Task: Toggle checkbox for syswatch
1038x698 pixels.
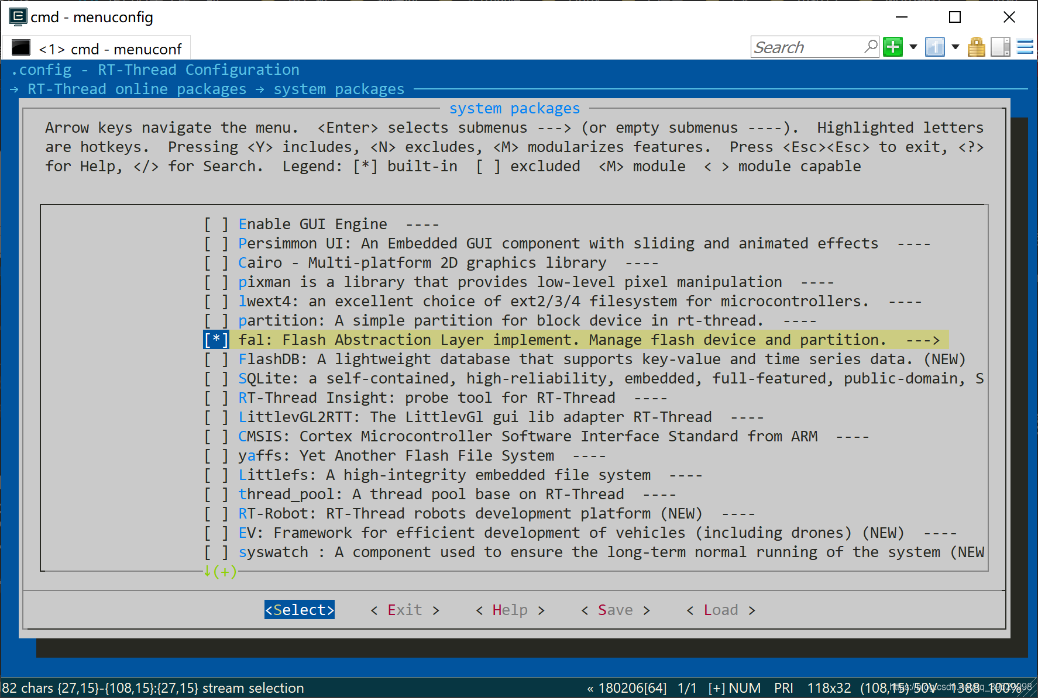Action: click(x=216, y=552)
